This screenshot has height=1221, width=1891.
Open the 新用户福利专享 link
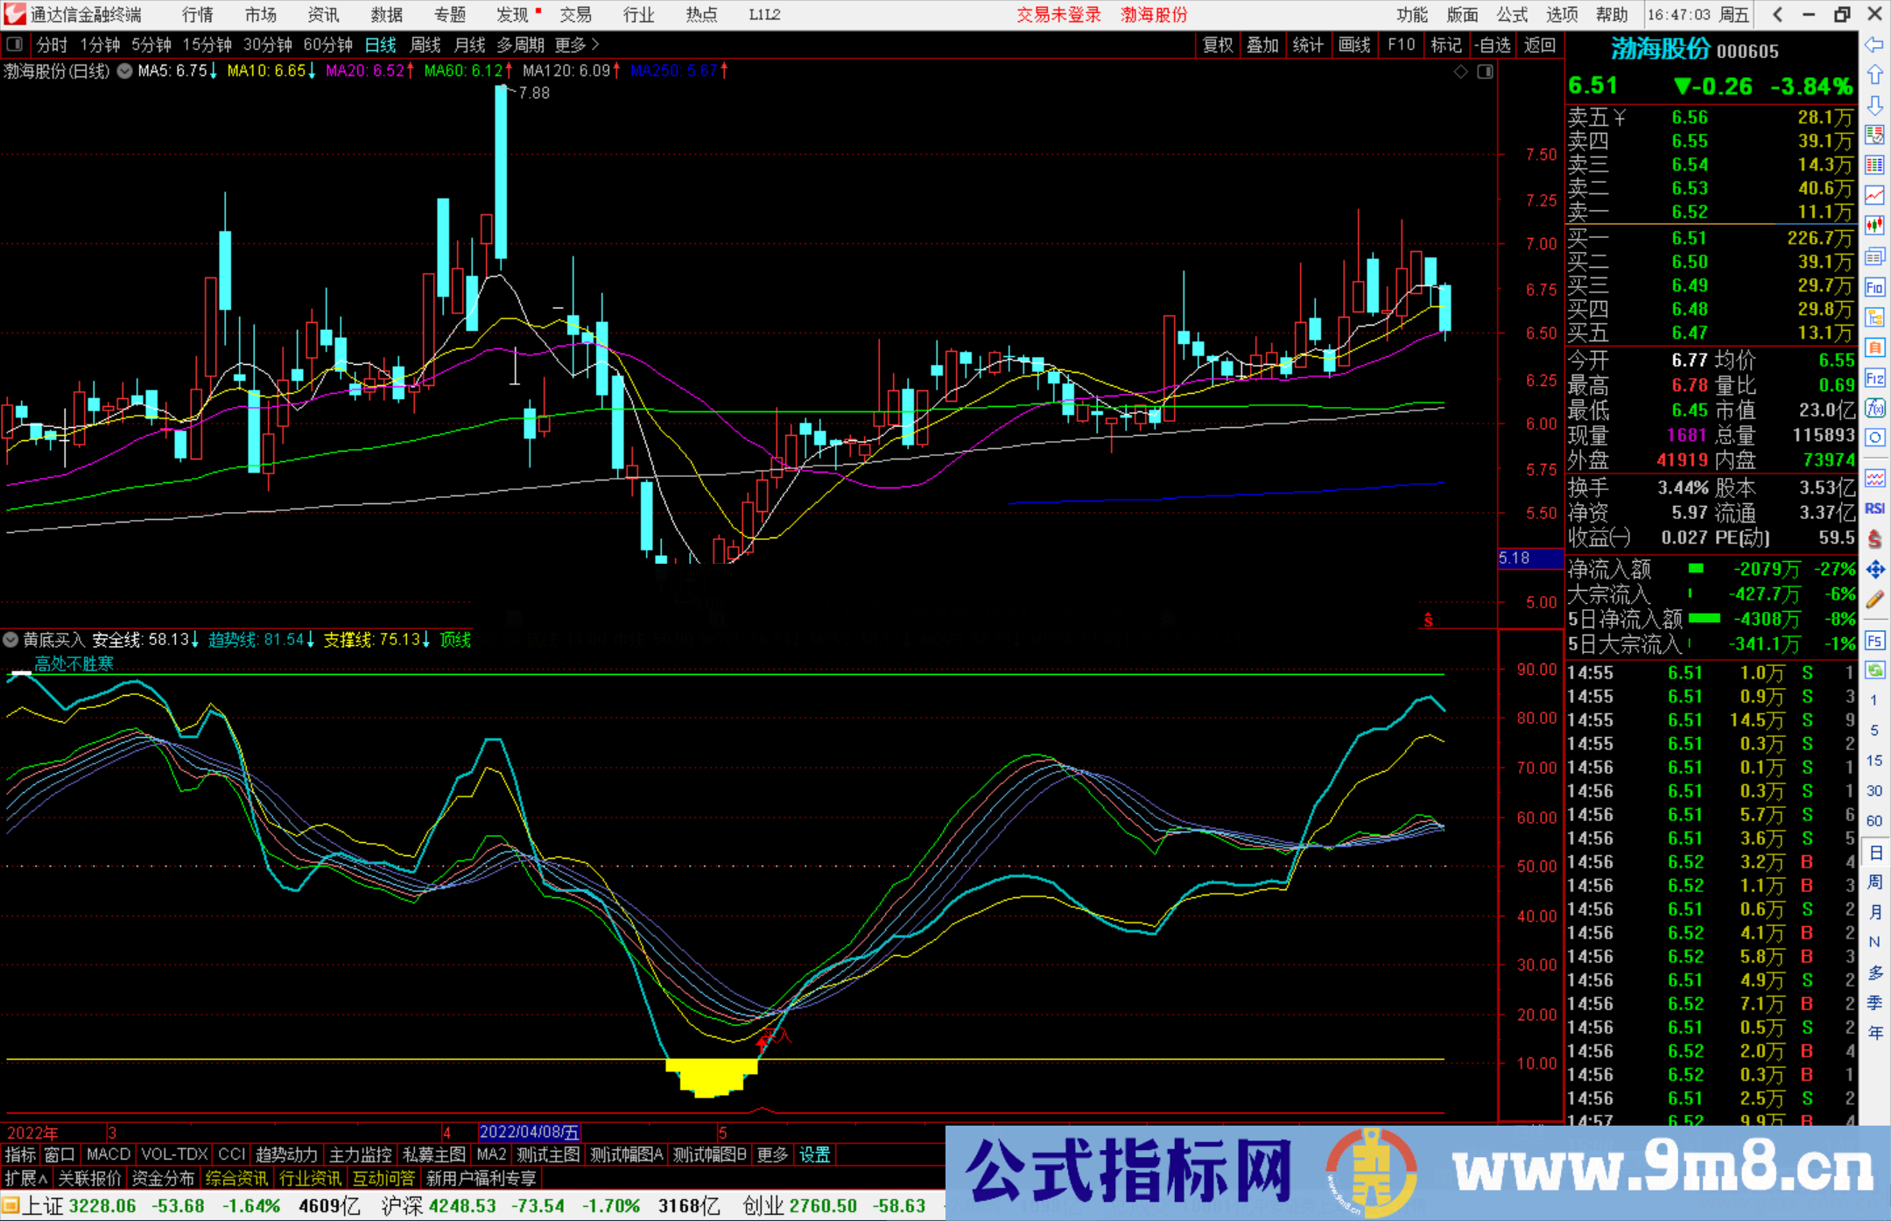point(482,1178)
